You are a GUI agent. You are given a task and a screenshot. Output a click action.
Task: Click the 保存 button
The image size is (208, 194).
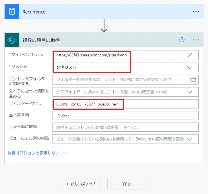click(127, 184)
